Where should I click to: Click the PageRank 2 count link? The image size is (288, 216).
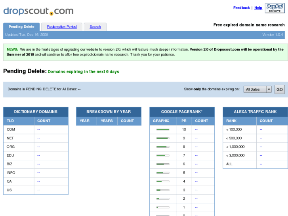click(196, 199)
